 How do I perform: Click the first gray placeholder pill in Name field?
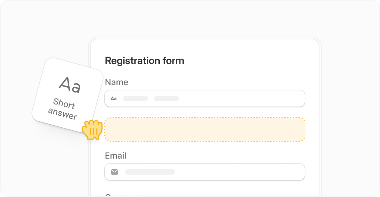tap(135, 99)
